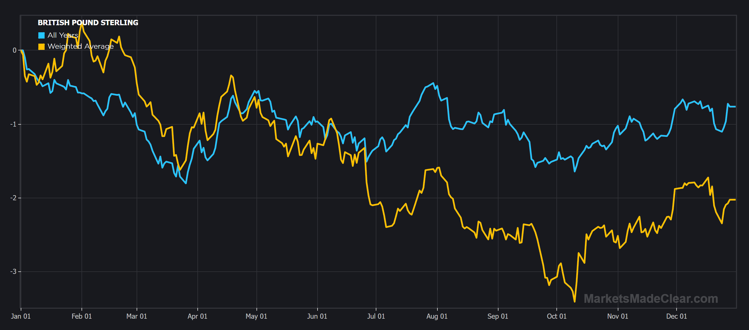Click the Jul 01 axis label

click(x=376, y=316)
